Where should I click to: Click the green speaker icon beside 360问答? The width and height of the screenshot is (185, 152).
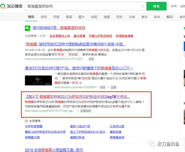[27, 28]
